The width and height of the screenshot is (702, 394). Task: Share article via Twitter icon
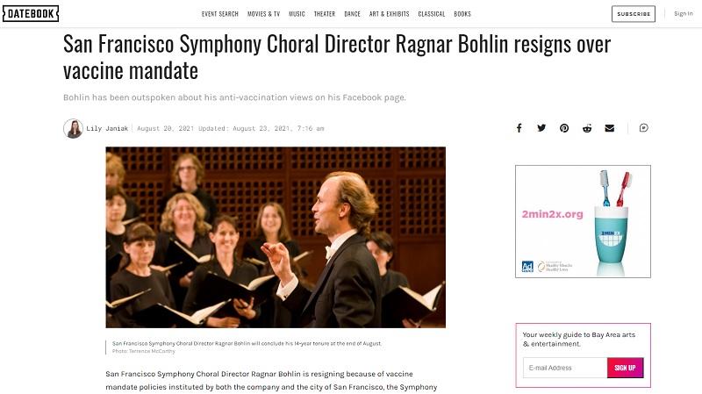pyautogui.click(x=541, y=128)
